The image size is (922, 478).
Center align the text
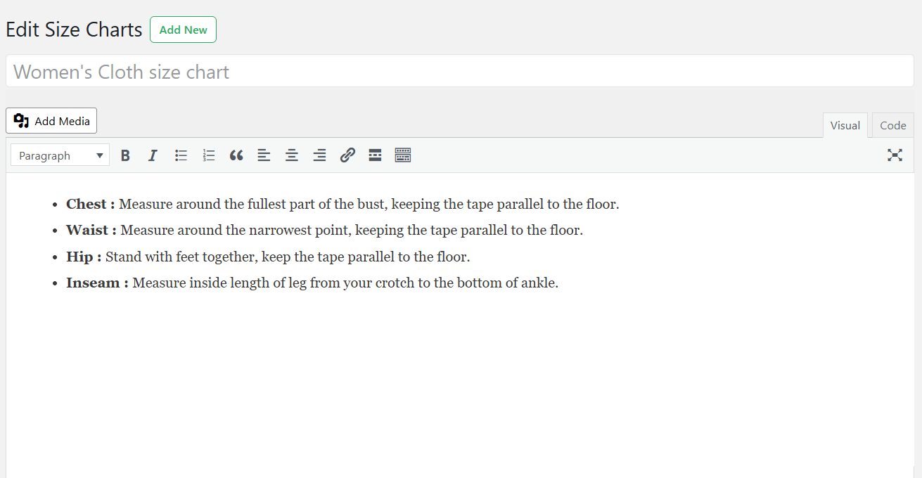[292, 155]
